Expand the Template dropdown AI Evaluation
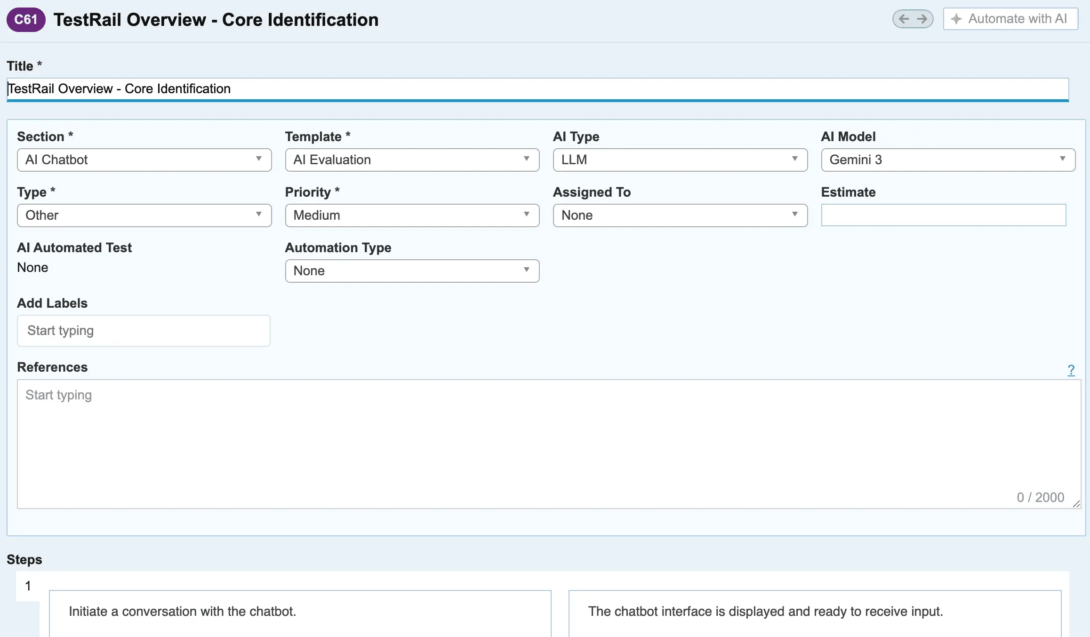 tap(412, 160)
